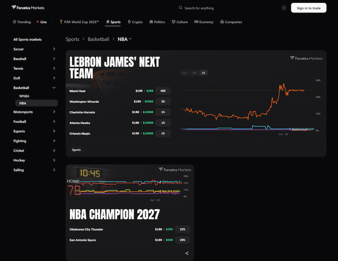
Task: Click the Companies tab label
Action: tap(233, 22)
